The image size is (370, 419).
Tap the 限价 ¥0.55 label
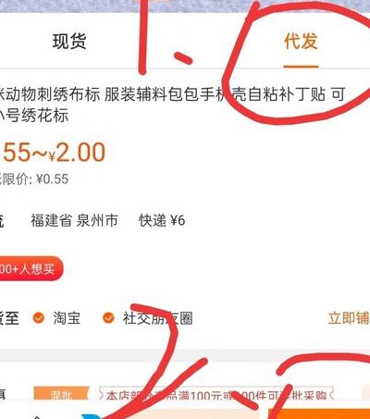pyautogui.click(x=34, y=179)
